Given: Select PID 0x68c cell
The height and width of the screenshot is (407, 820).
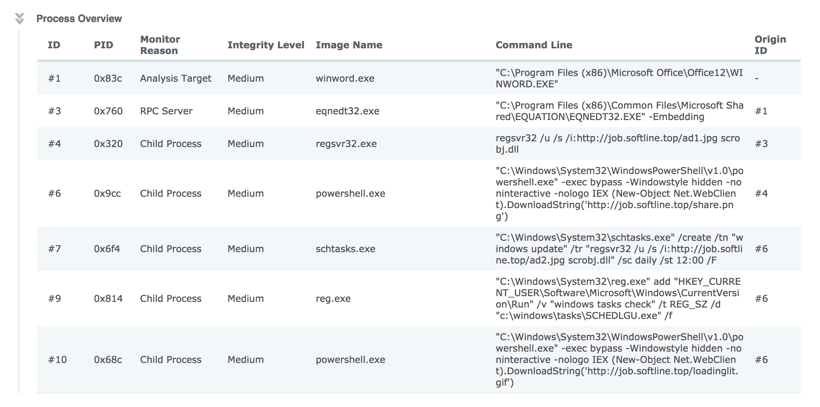Looking at the screenshot, I should pyautogui.click(x=108, y=359).
